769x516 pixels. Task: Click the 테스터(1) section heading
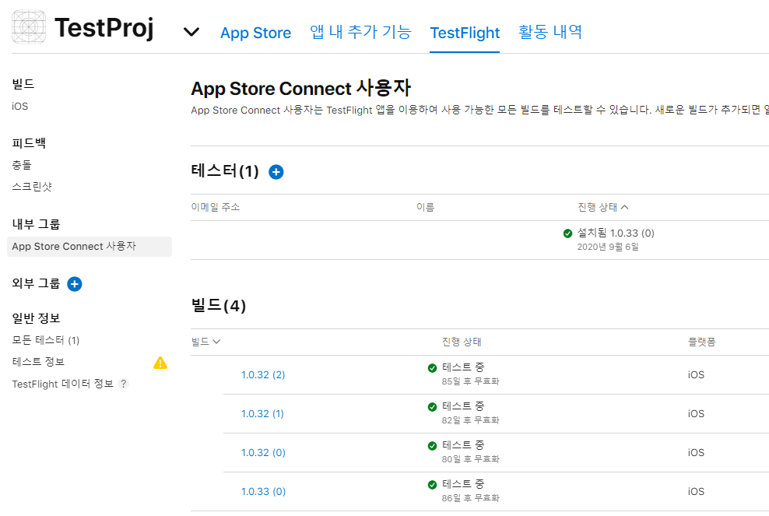[x=225, y=170]
